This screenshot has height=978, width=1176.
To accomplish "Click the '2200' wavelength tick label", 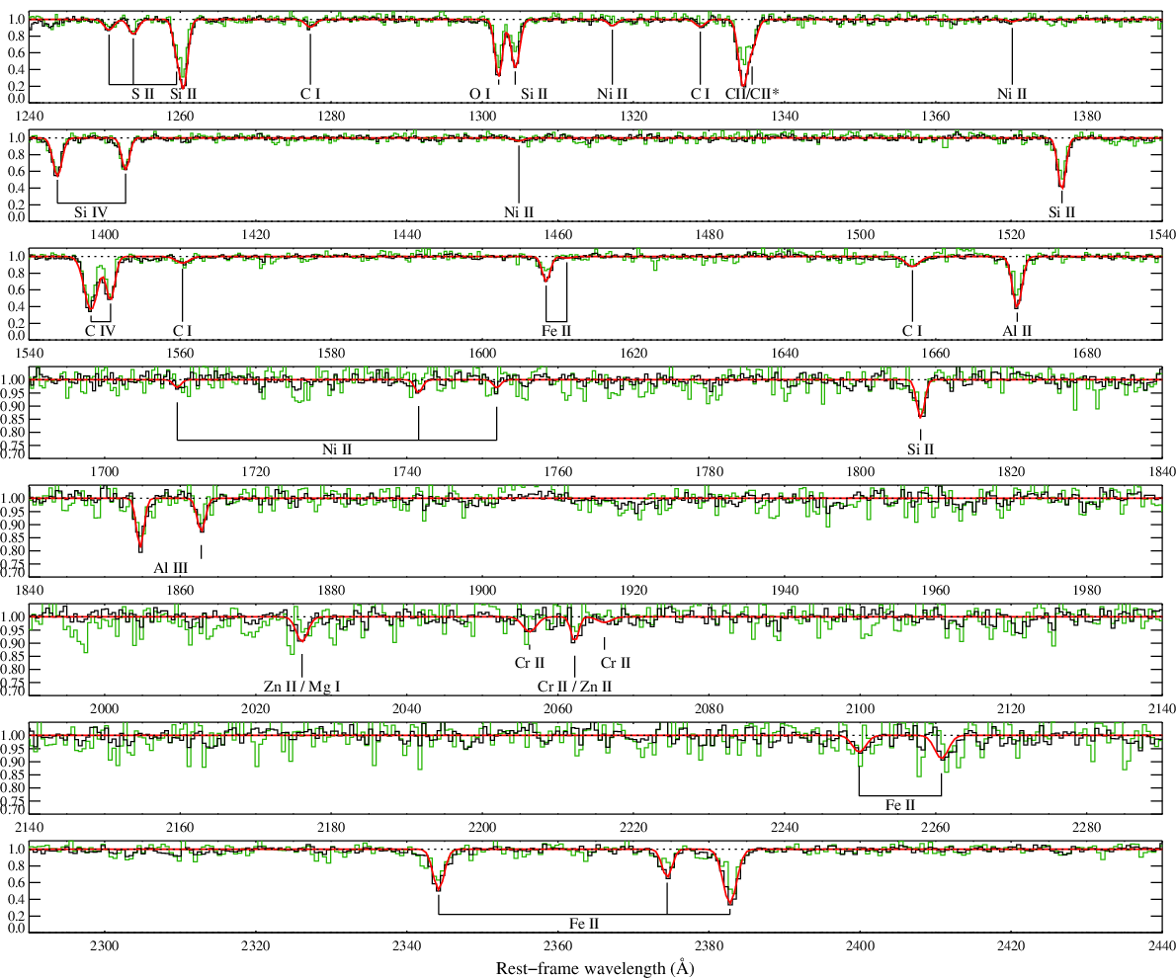I will pos(482,827).
